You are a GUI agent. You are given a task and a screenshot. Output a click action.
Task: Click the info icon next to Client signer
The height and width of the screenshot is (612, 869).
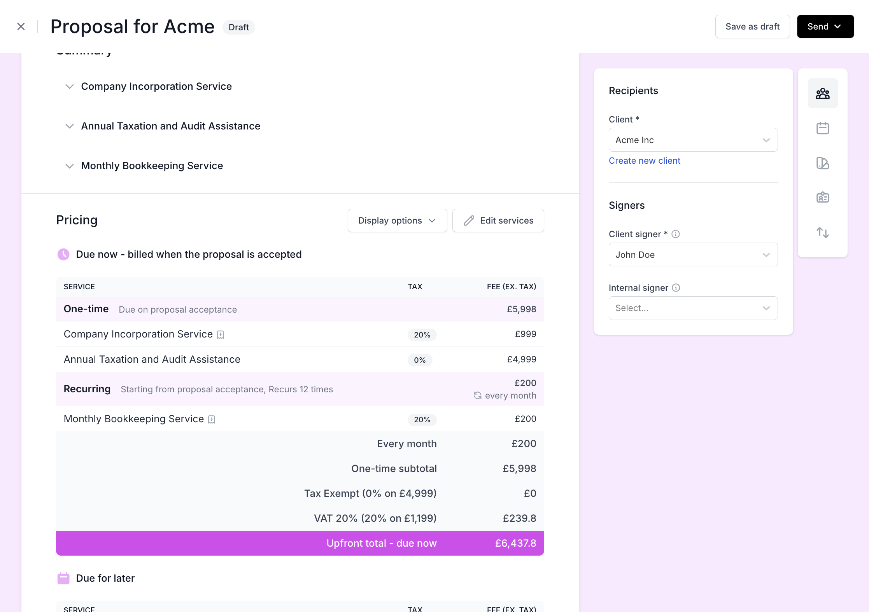(676, 234)
